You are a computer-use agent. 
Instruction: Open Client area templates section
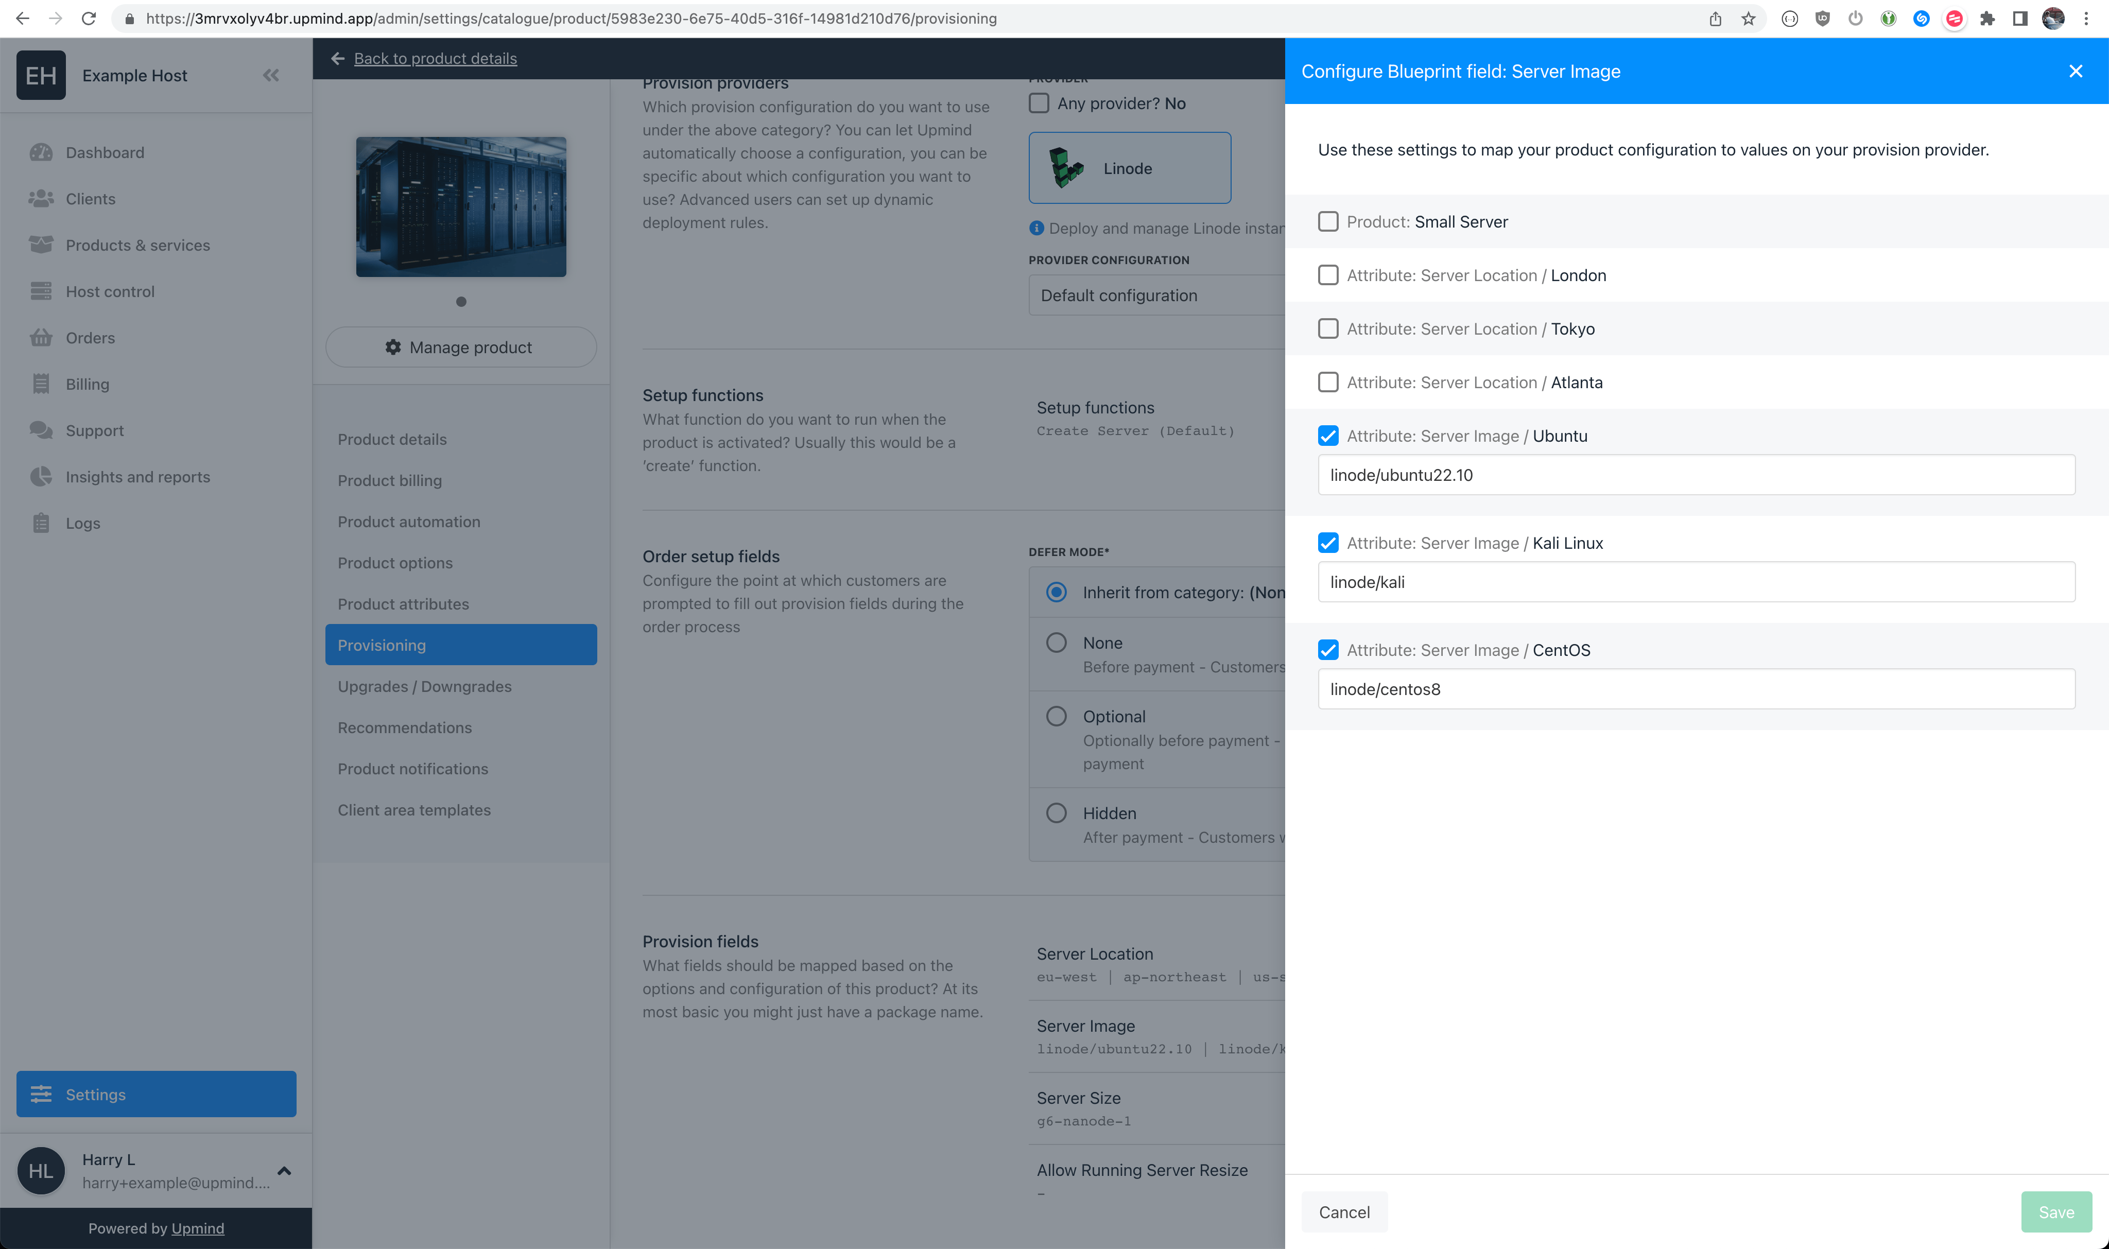tap(414, 810)
